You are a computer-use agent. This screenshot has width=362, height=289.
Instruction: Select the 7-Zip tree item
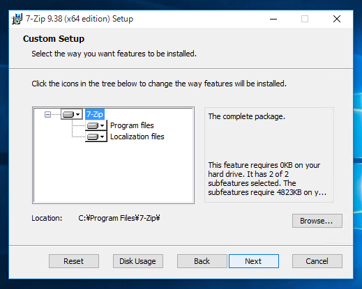pos(95,114)
